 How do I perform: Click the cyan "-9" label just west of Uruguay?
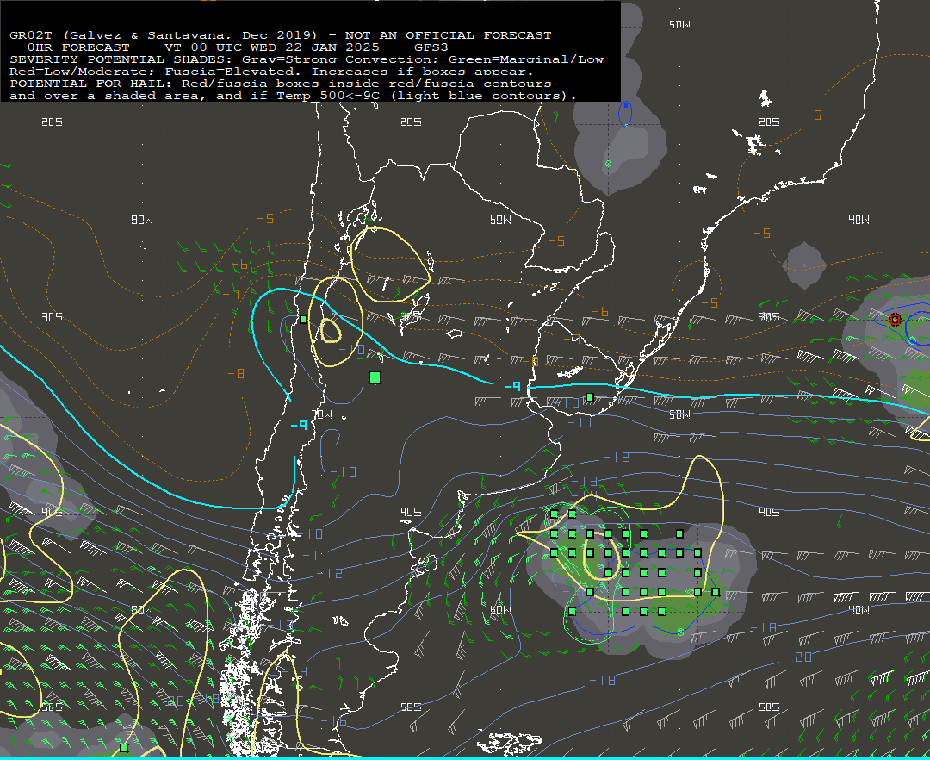click(x=512, y=386)
